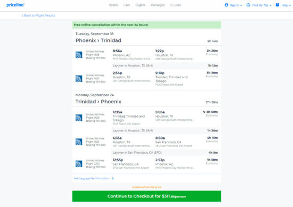The width and height of the screenshot is (293, 207).
Task: Click the 17h 38m total duration
Action: tap(212, 102)
